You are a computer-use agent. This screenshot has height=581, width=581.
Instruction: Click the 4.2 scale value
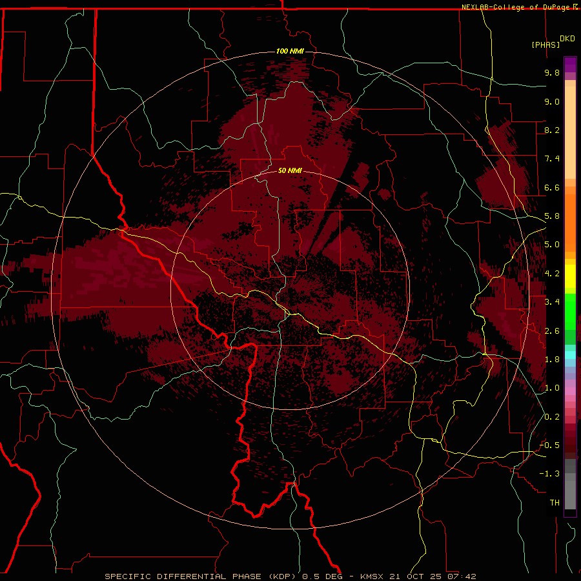point(552,274)
